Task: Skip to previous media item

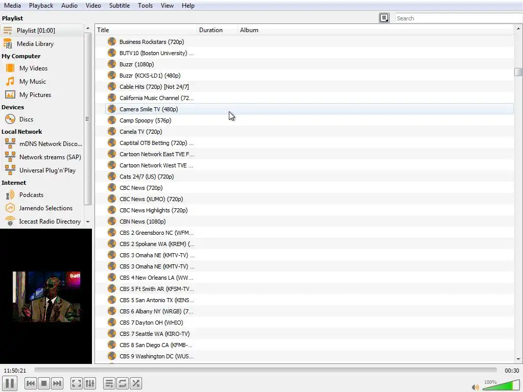Action: pos(30,383)
